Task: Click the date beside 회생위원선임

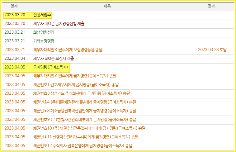Action: [x=15, y=32]
